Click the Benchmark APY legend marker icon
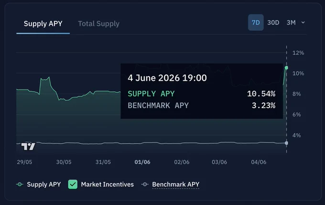 145,184
